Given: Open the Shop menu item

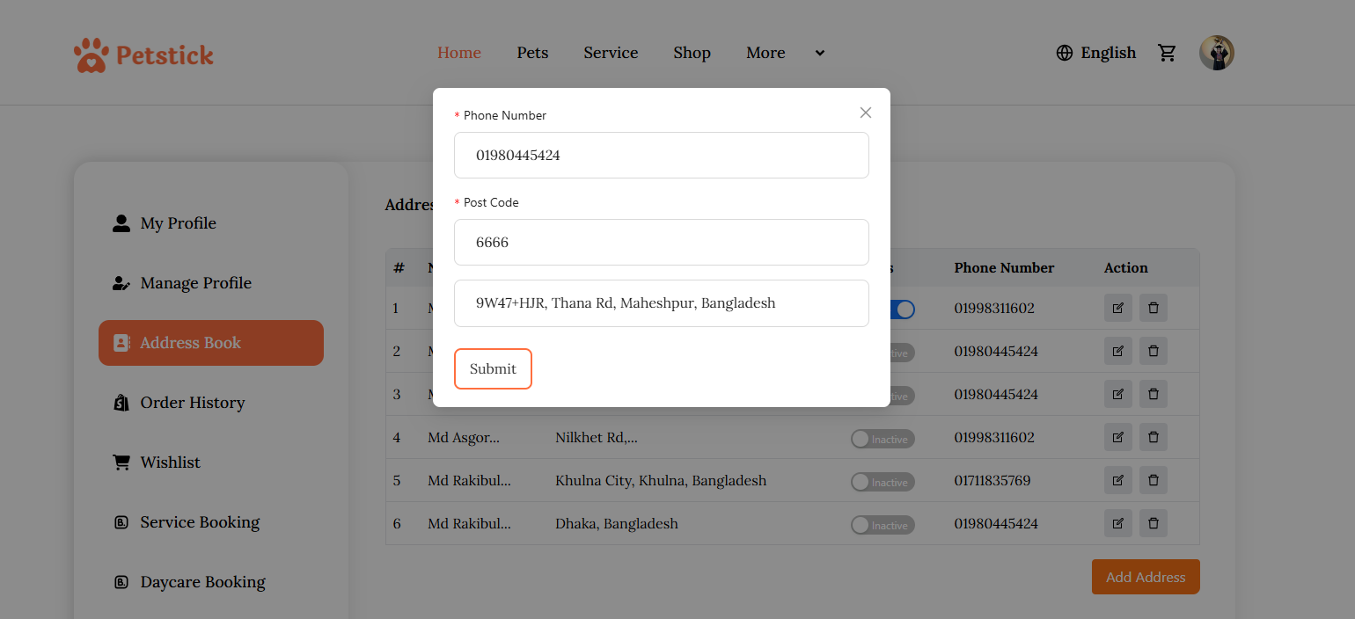Looking at the screenshot, I should tap(692, 53).
